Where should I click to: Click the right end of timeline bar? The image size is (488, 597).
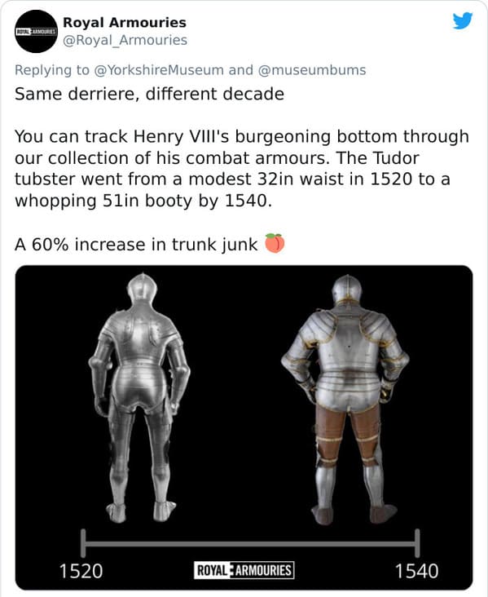point(417,543)
